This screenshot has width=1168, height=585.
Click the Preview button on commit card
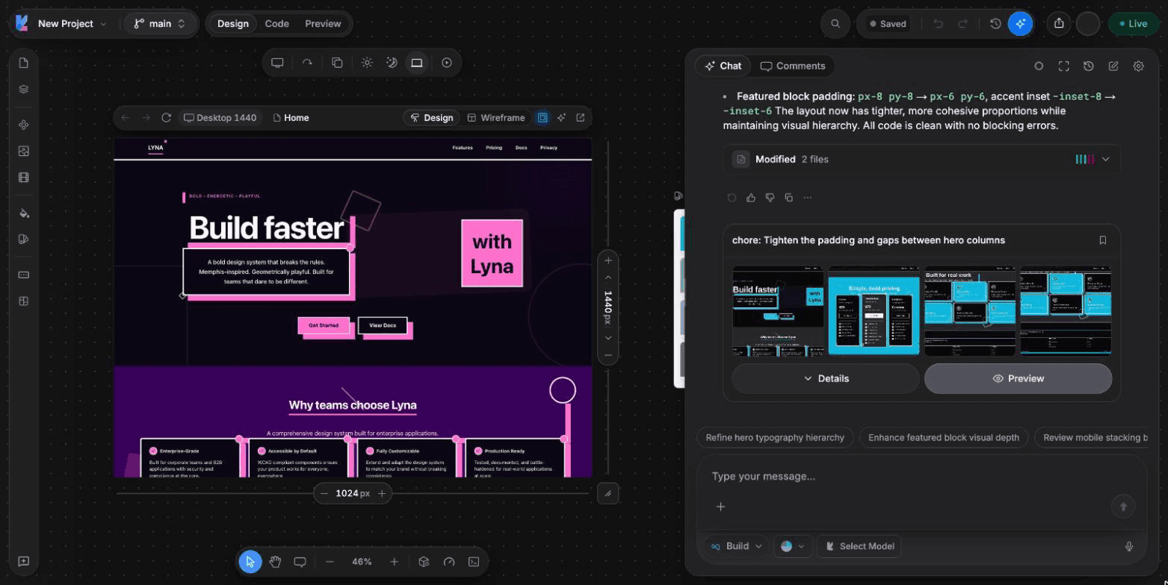(1018, 378)
